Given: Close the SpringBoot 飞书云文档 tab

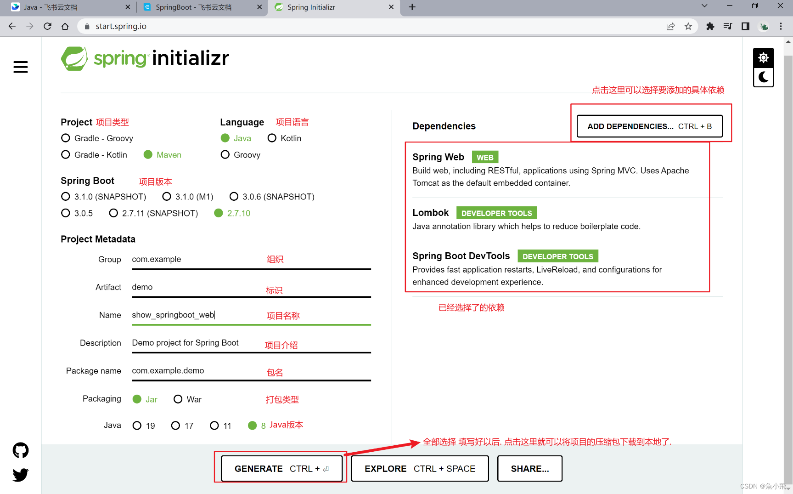Looking at the screenshot, I should click(x=259, y=7).
